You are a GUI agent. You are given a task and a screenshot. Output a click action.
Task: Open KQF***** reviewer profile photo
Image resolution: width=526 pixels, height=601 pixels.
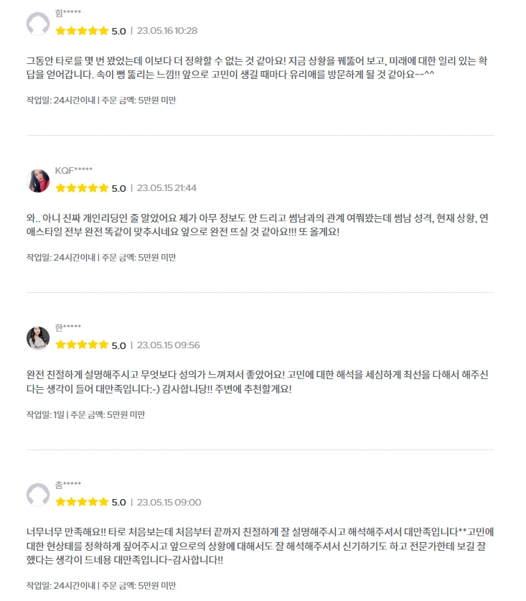click(x=38, y=181)
